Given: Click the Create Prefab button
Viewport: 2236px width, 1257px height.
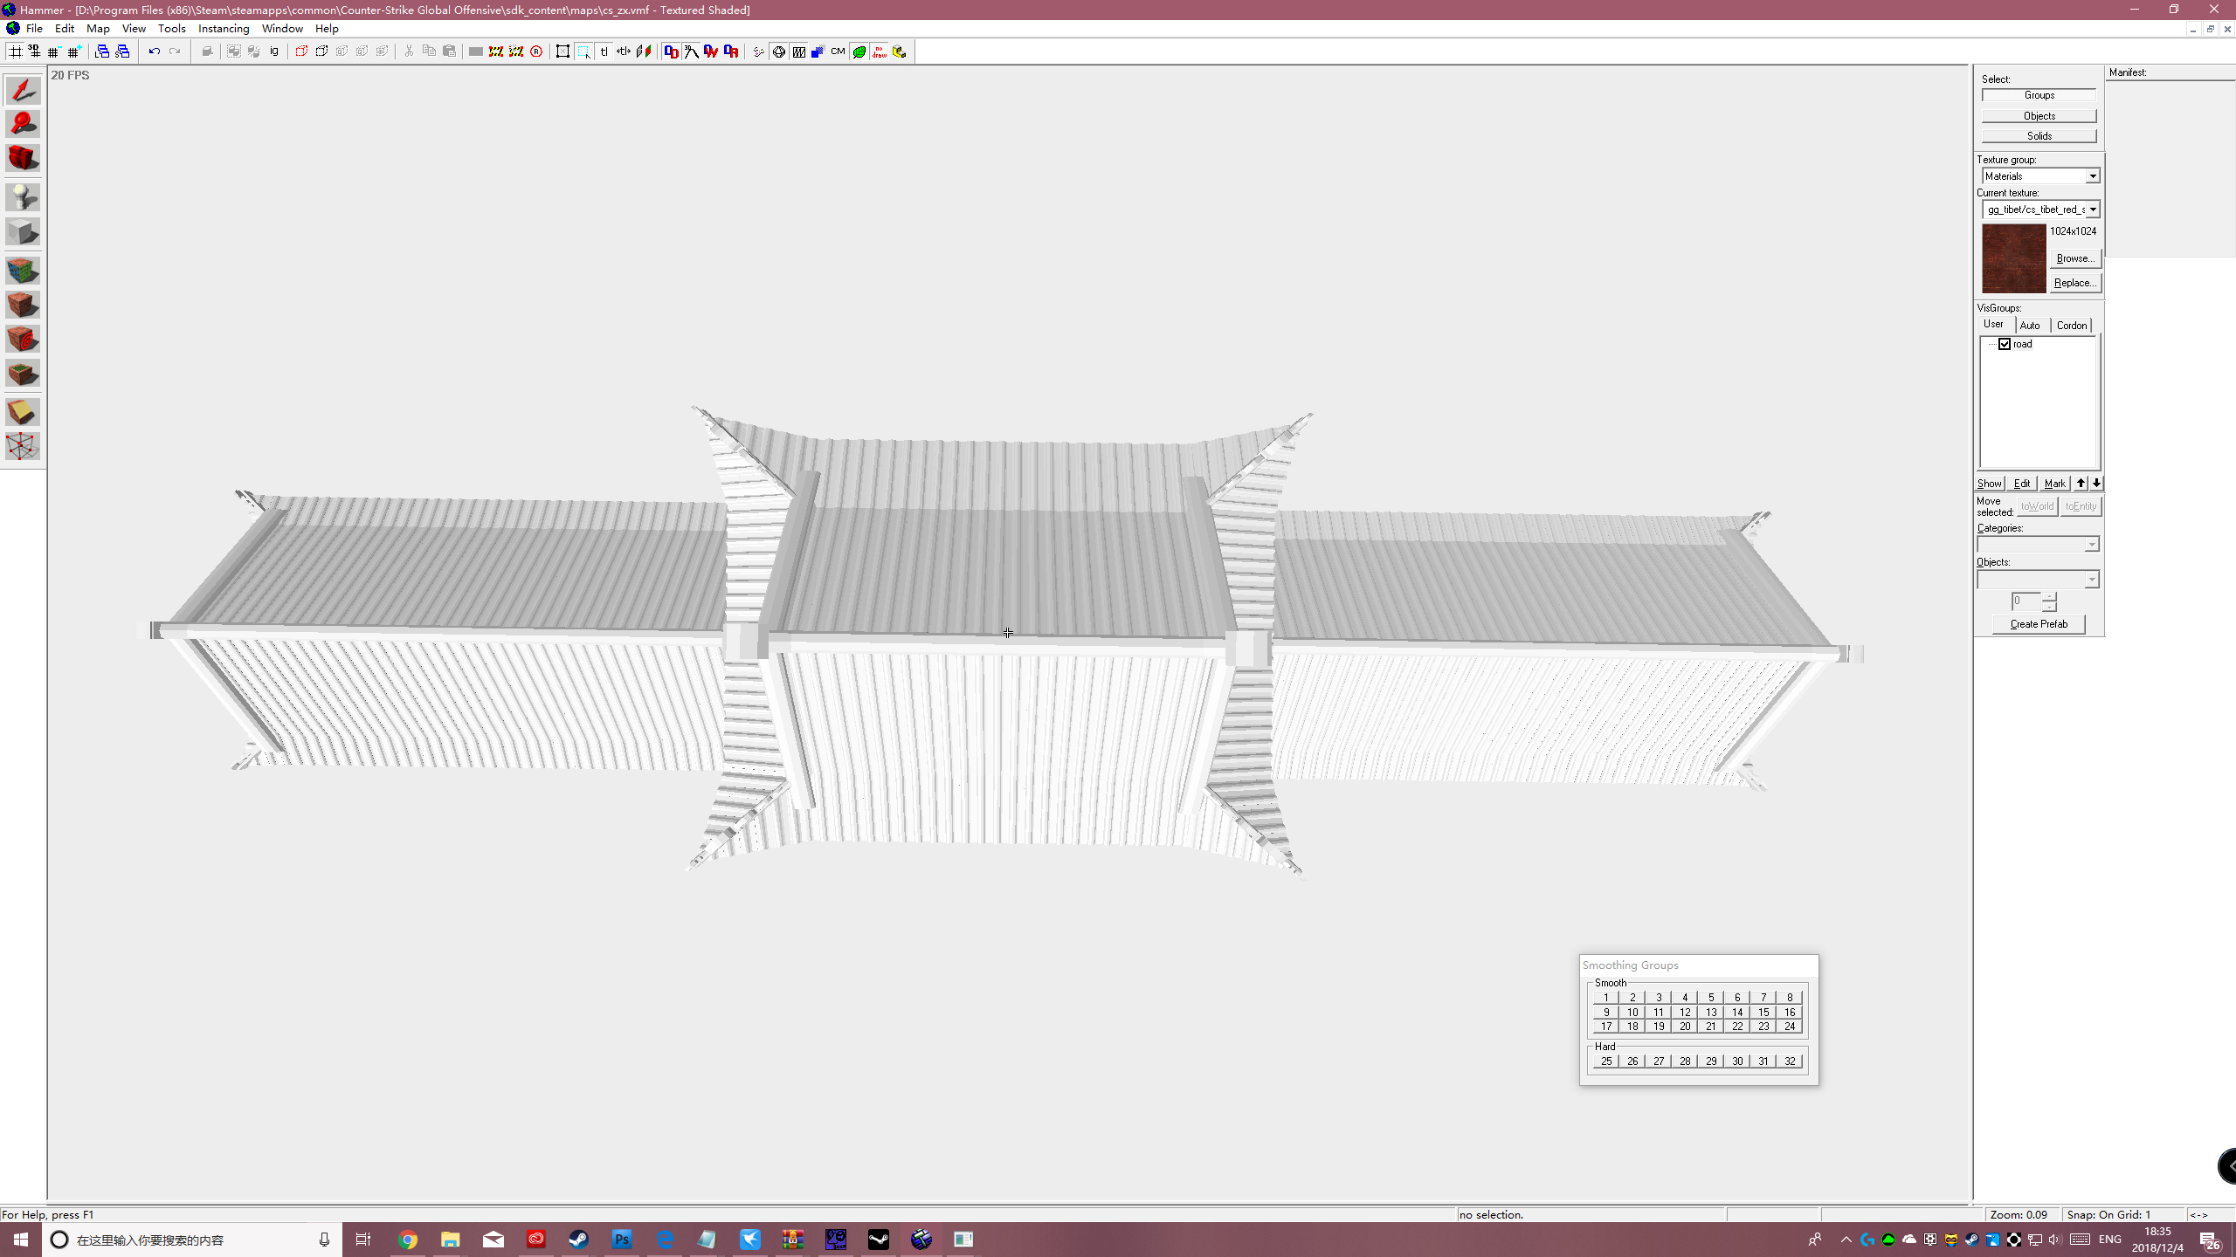Looking at the screenshot, I should 2039,624.
